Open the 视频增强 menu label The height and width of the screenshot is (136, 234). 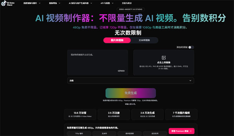(53, 3)
